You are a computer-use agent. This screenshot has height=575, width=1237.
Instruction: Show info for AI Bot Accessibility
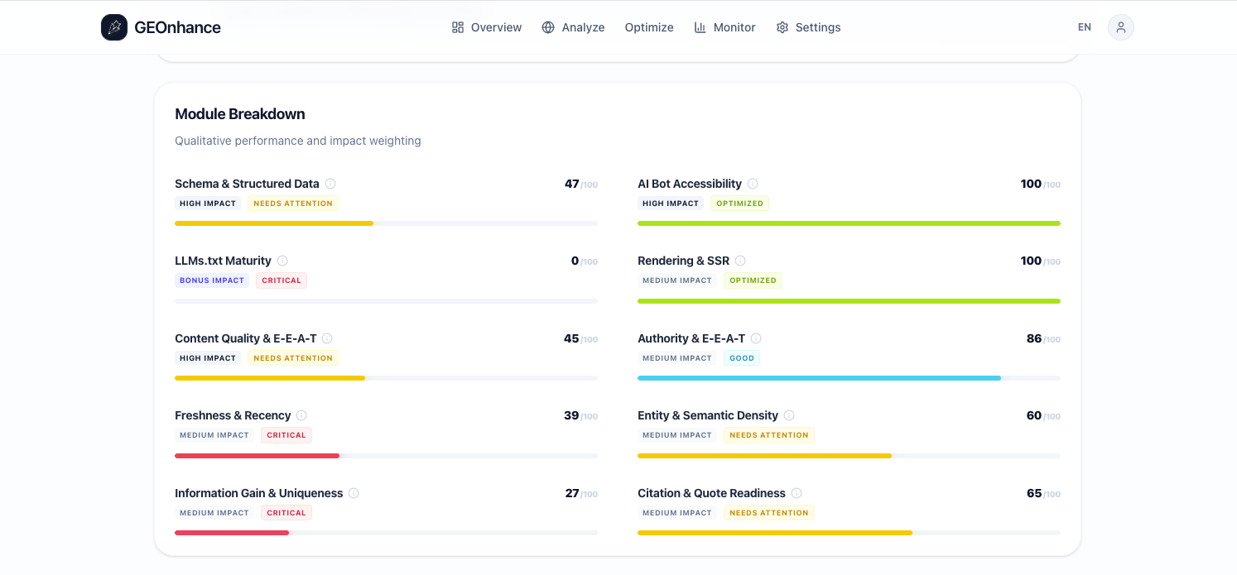pyautogui.click(x=753, y=184)
